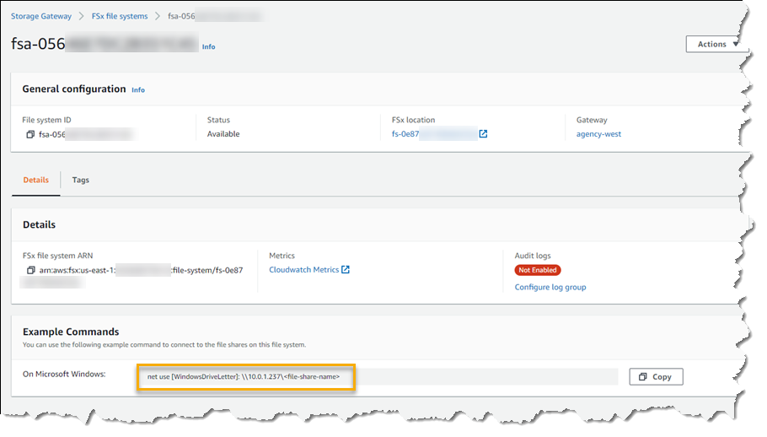
Task: Click the Not Enabled audit logs badge
Action: [538, 270]
